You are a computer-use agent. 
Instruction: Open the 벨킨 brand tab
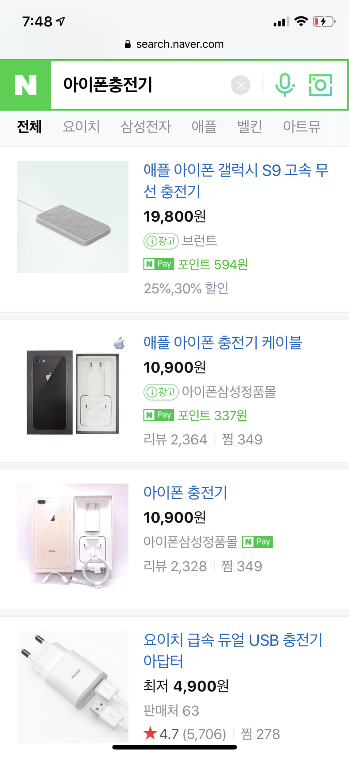[x=249, y=127]
